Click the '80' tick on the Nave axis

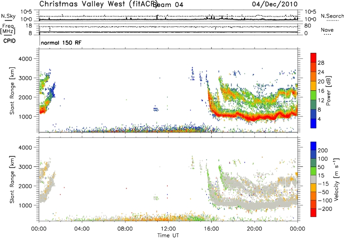pyautogui.click(x=307, y=26)
